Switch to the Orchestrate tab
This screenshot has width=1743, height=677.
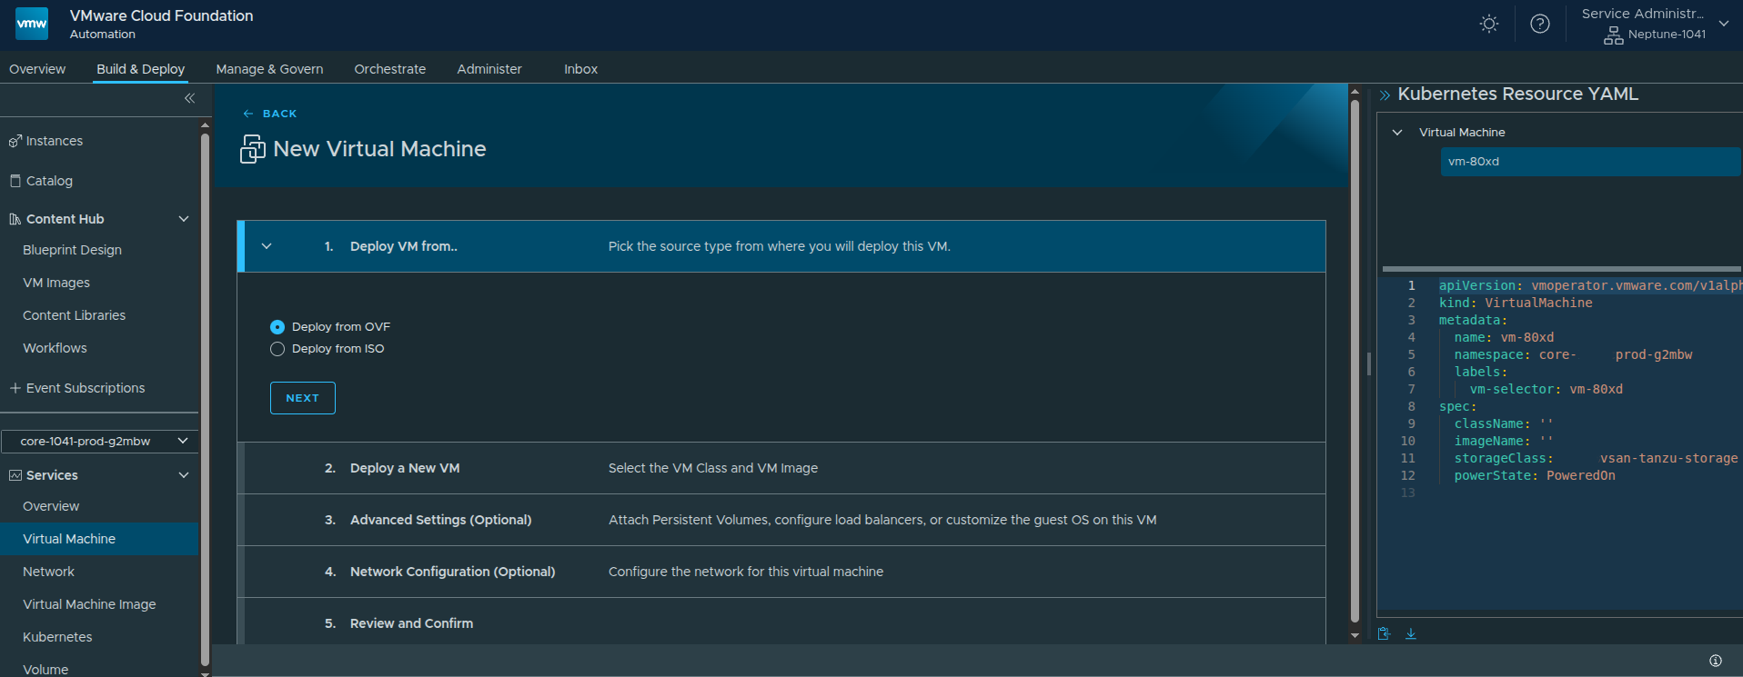click(390, 69)
